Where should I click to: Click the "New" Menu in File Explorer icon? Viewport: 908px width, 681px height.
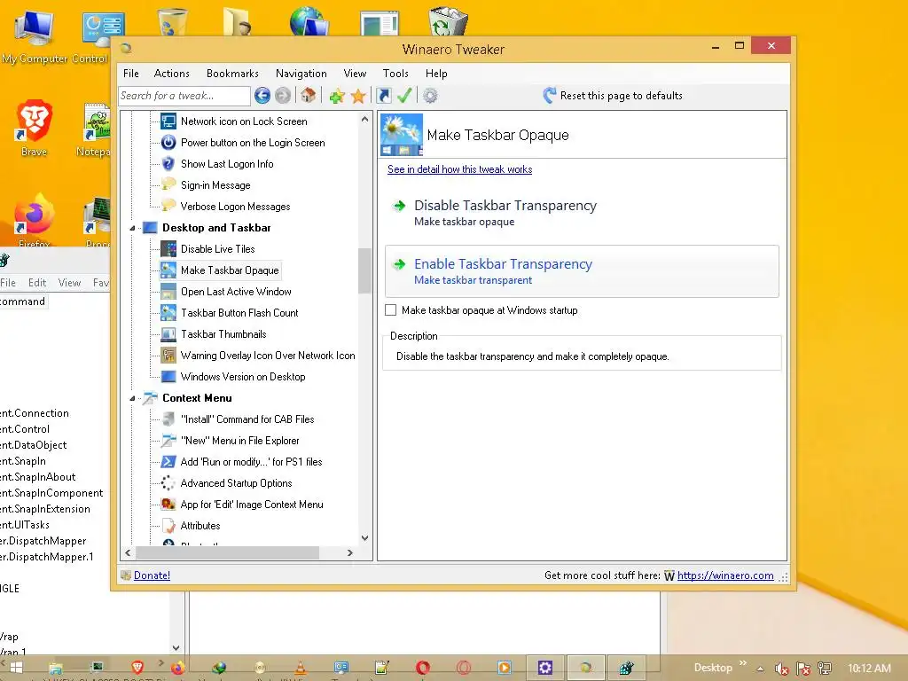168,441
